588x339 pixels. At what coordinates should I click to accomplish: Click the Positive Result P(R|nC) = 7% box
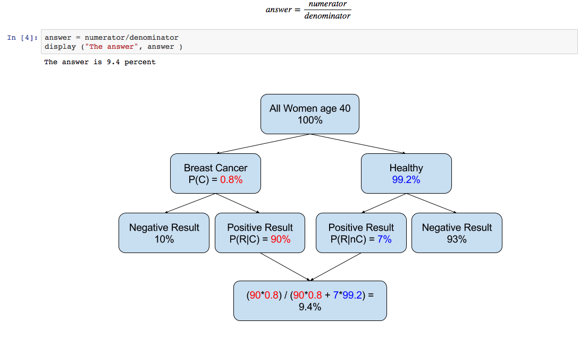(x=361, y=233)
